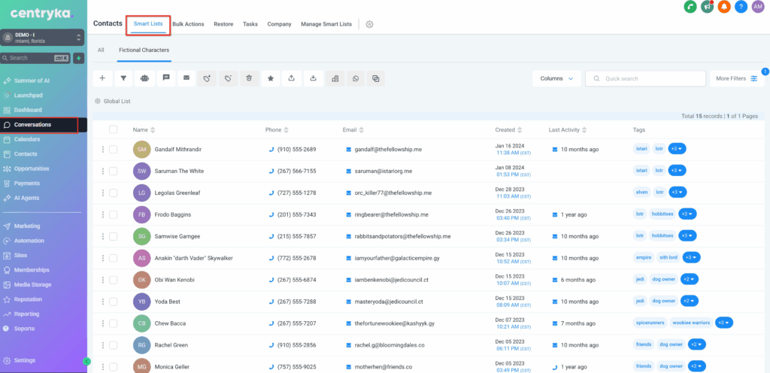The image size is (770, 373).
Task: Open three-dot menu for Gandalf Mithrandir
Action: [x=102, y=149]
